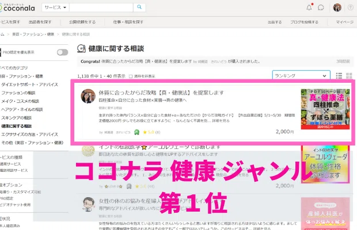
Task: Click the 美容・ファッション・健康 breadcrumb link
Action: 33,34
